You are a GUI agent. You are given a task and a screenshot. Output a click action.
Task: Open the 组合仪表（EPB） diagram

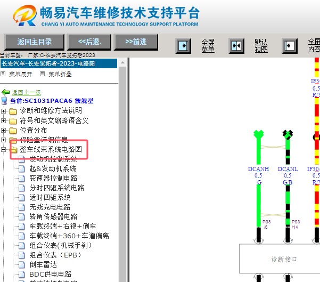[55, 255]
